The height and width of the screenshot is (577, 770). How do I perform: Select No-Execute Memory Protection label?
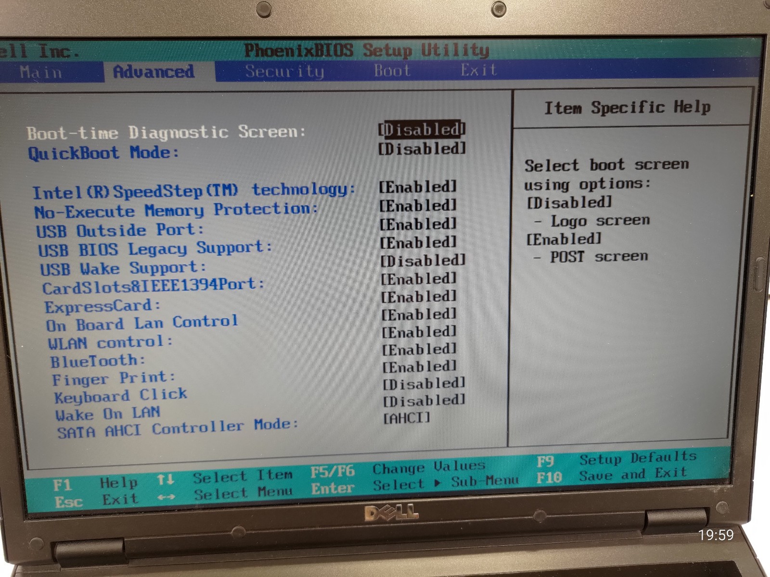click(x=176, y=210)
